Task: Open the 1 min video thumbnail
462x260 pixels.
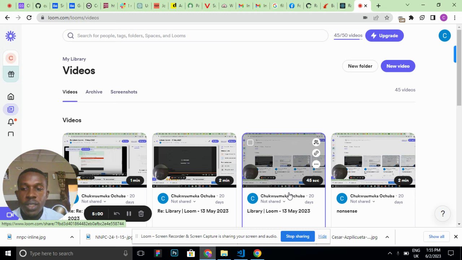Action: click(105, 160)
